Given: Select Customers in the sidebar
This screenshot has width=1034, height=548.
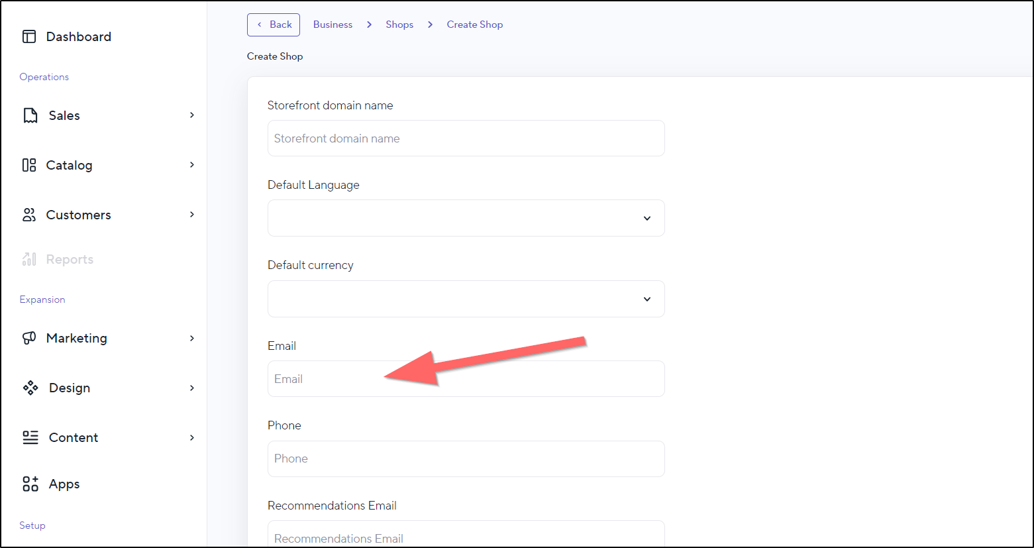Looking at the screenshot, I should point(78,215).
